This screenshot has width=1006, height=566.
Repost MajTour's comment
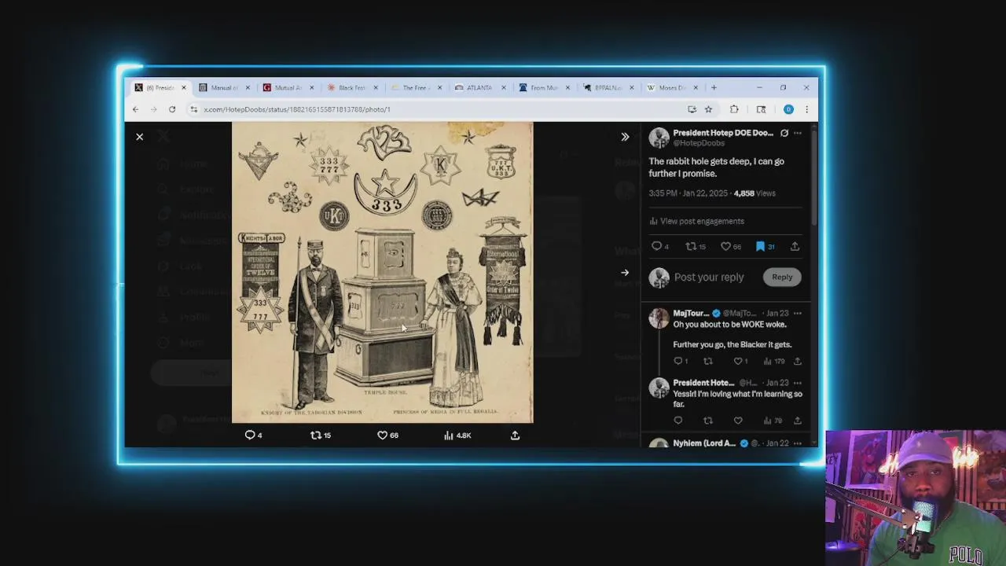click(x=708, y=361)
